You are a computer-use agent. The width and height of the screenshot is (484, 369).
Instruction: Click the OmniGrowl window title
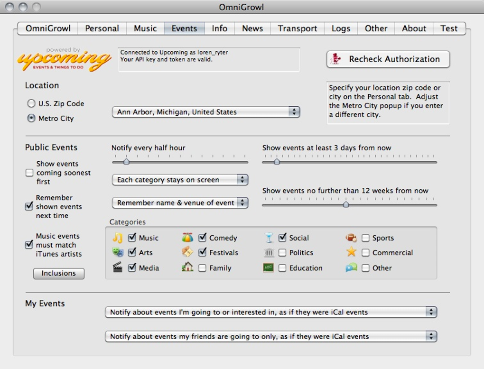click(242, 7)
